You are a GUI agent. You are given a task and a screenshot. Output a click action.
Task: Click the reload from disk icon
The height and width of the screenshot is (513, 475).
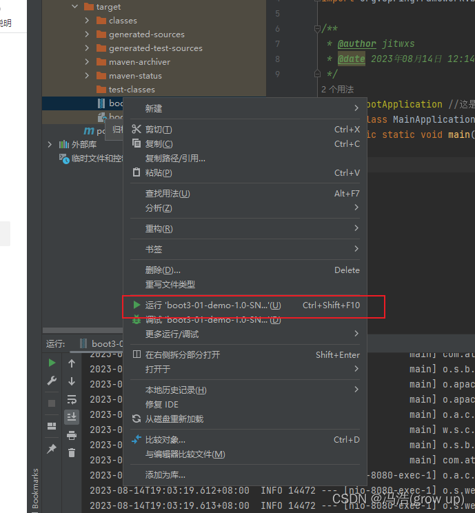coord(137,419)
